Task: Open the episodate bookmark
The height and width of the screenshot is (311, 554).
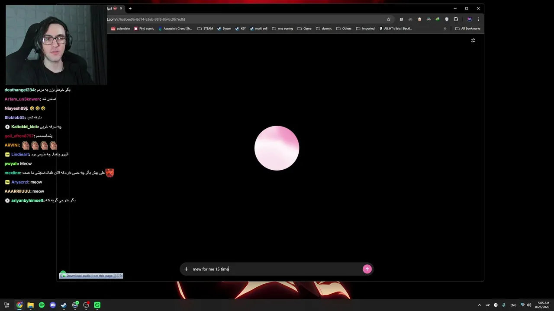Action: (x=120, y=29)
